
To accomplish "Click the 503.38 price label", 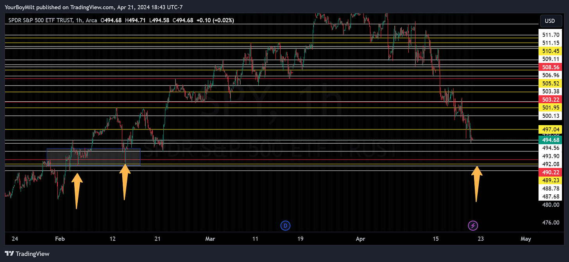I will (x=551, y=91).
